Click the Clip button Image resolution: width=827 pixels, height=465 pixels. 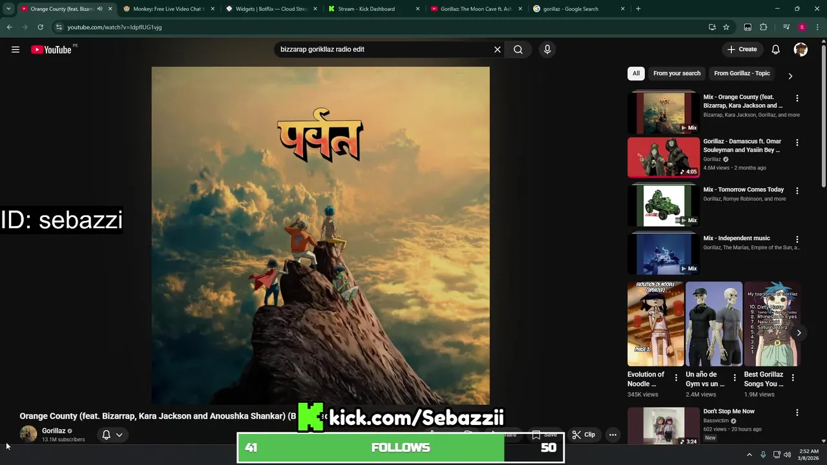[583, 435]
